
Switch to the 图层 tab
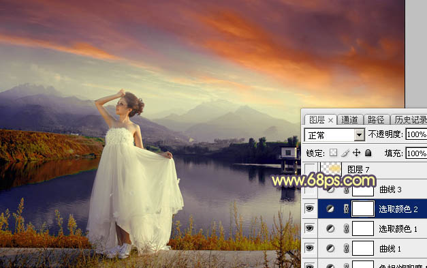(317, 120)
